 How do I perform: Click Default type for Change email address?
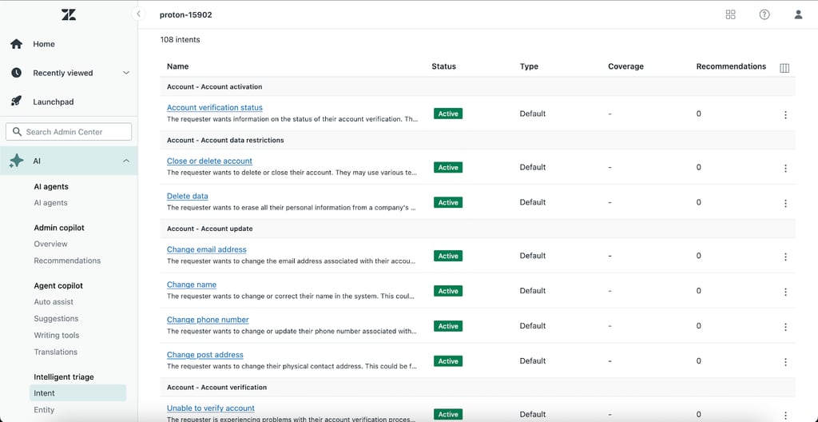pyautogui.click(x=533, y=256)
